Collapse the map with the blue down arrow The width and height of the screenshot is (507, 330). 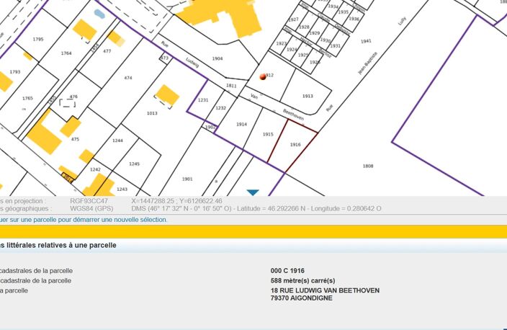pos(253,192)
